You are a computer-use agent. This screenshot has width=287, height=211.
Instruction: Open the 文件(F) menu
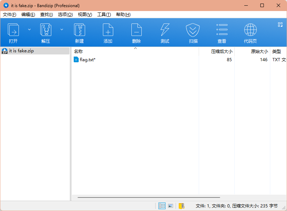(10, 15)
